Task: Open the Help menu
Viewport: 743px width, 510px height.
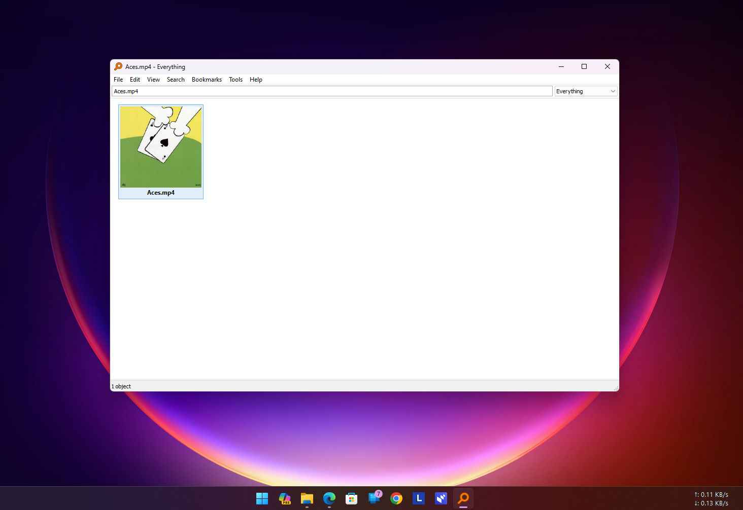Action: (x=256, y=80)
